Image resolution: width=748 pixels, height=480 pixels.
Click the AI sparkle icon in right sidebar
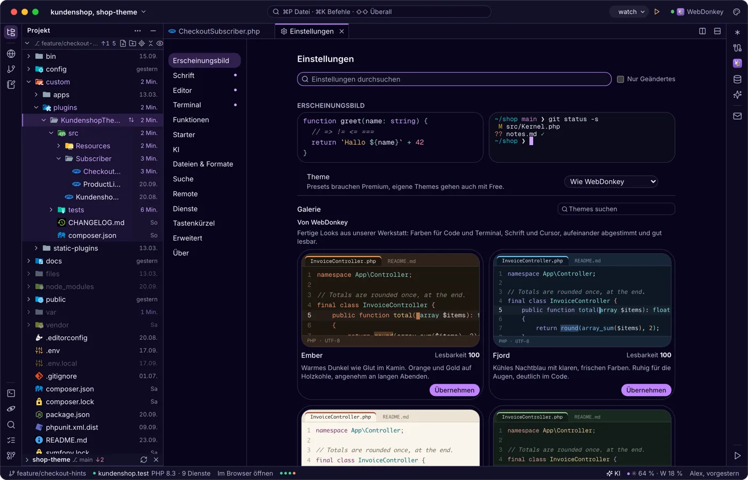tap(737, 95)
